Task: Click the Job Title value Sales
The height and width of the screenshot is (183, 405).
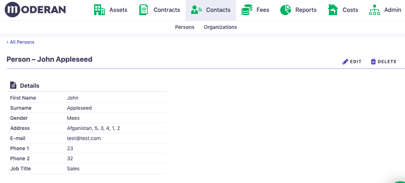Action: click(x=73, y=169)
